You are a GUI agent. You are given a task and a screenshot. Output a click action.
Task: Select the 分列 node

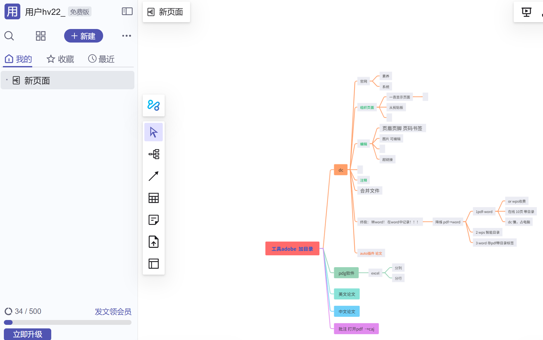coord(398,268)
